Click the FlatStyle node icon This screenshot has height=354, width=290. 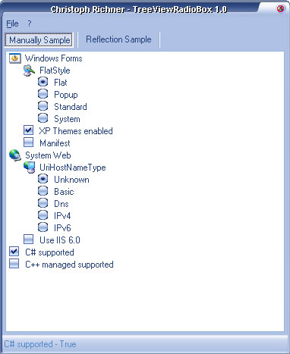click(29, 70)
